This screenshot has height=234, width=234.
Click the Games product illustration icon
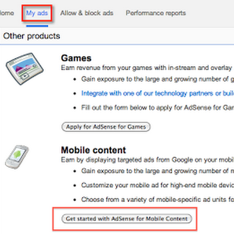click(25, 69)
